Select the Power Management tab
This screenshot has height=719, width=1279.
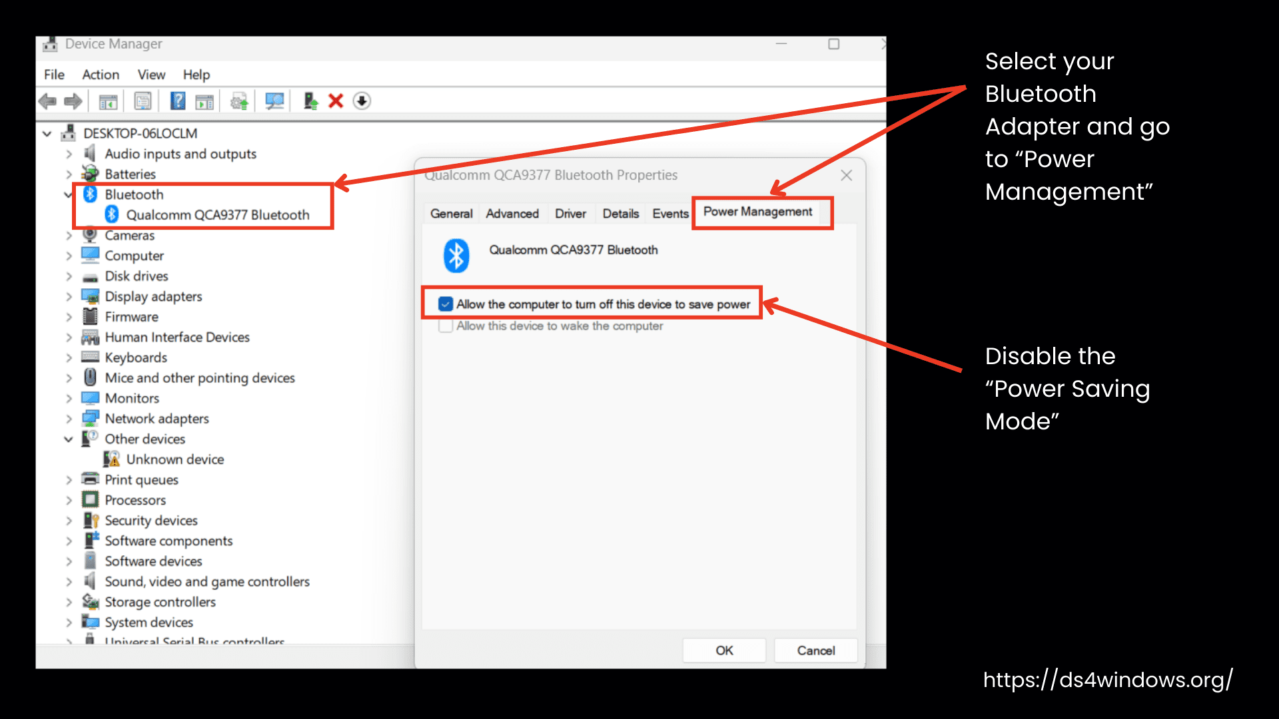(x=758, y=212)
